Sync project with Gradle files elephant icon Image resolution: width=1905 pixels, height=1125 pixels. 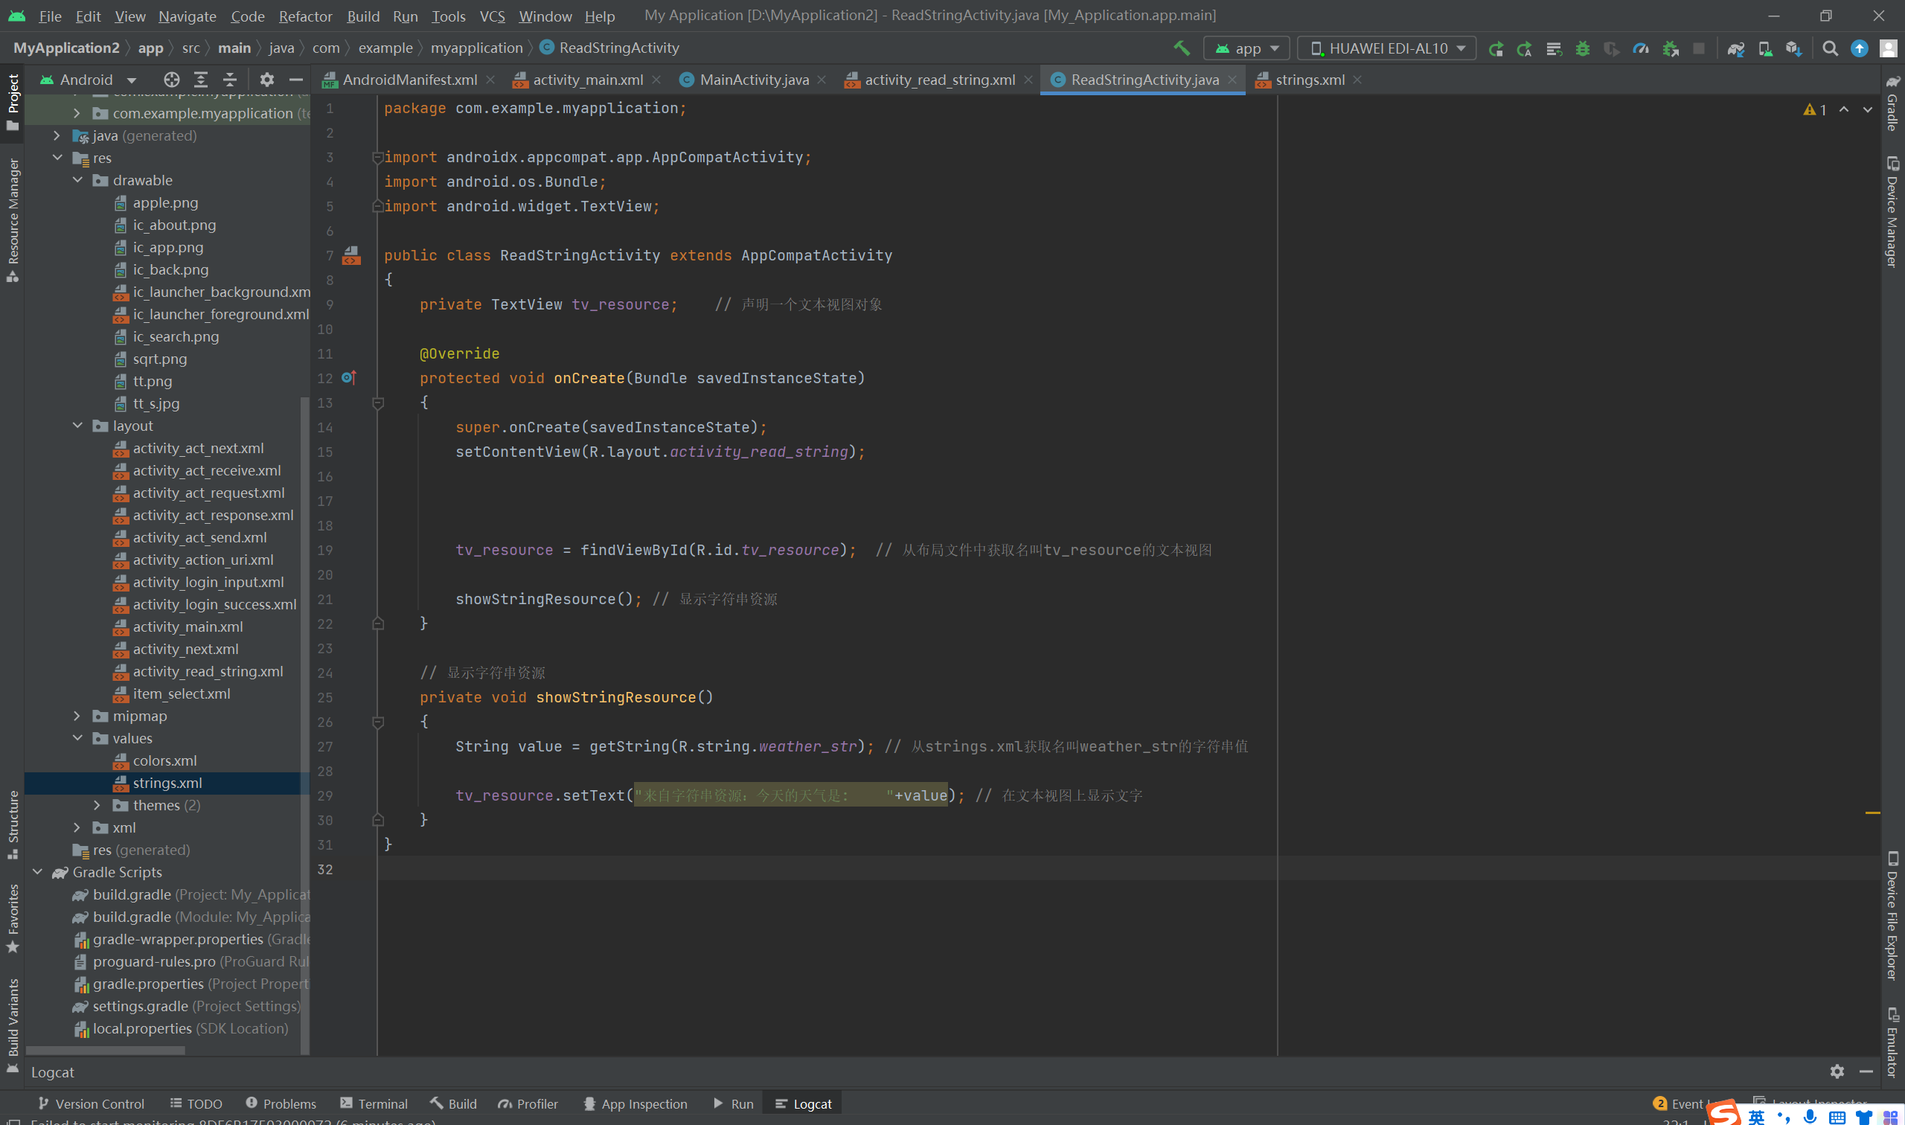pyautogui.click(x=1735, y=48)
